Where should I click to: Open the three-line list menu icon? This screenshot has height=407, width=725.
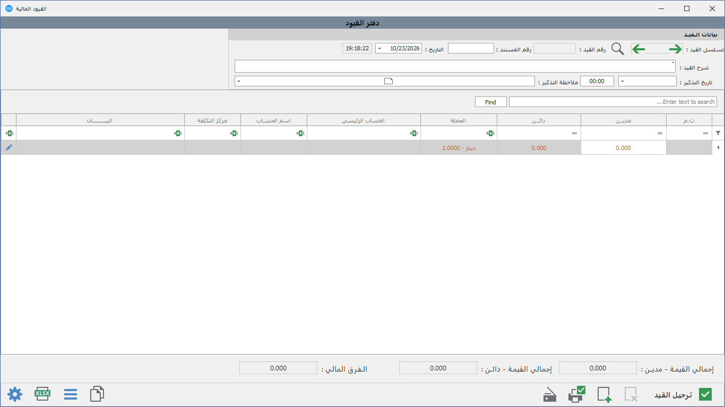pyautogui.click(x=71, y=394)
